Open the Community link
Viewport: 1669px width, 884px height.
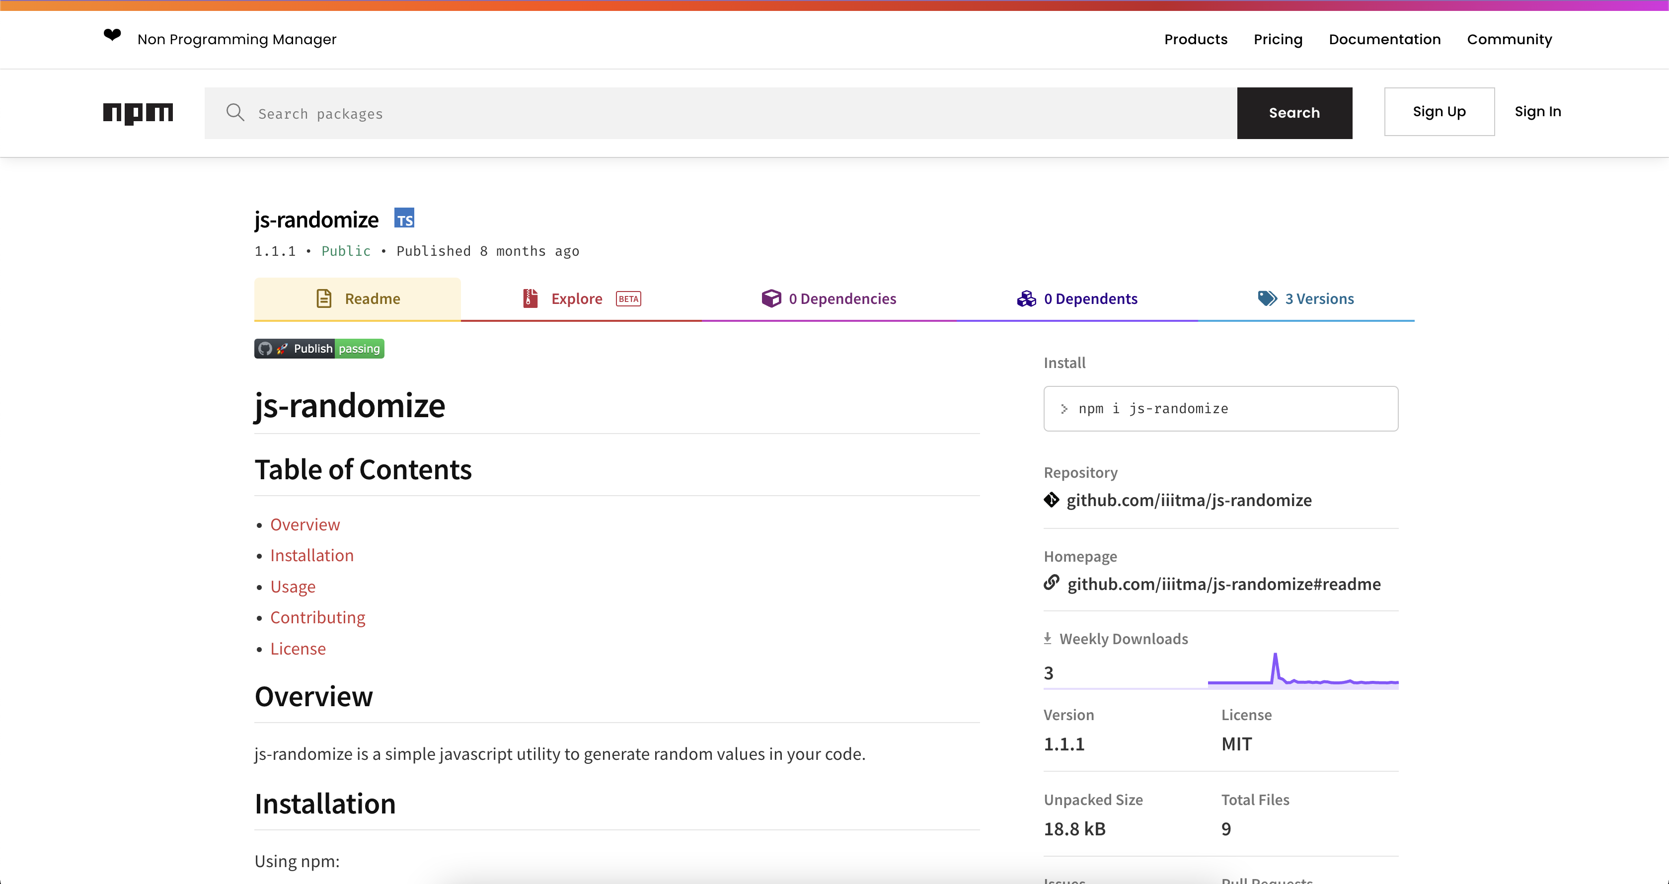coord(1510,40)
